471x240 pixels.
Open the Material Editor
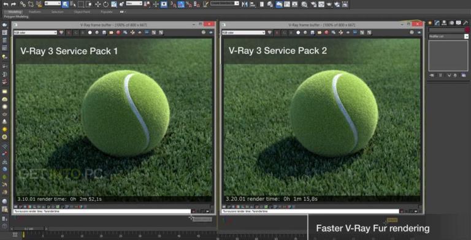[304, 4]
